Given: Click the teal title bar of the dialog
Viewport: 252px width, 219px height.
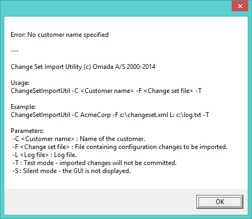Looking at the screenshot, I should point(116,7).
